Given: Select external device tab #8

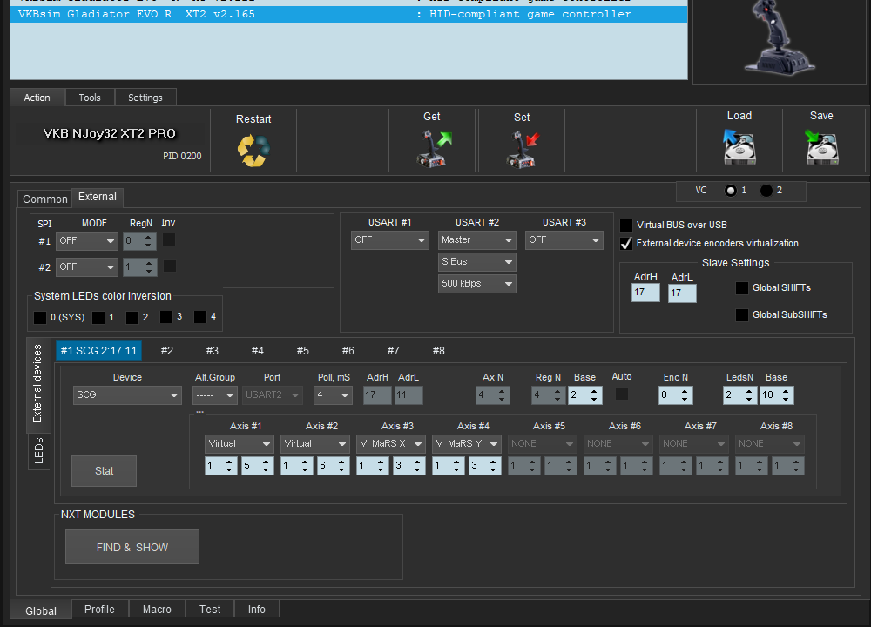Looking at the screenshot, I should (439, 351).
